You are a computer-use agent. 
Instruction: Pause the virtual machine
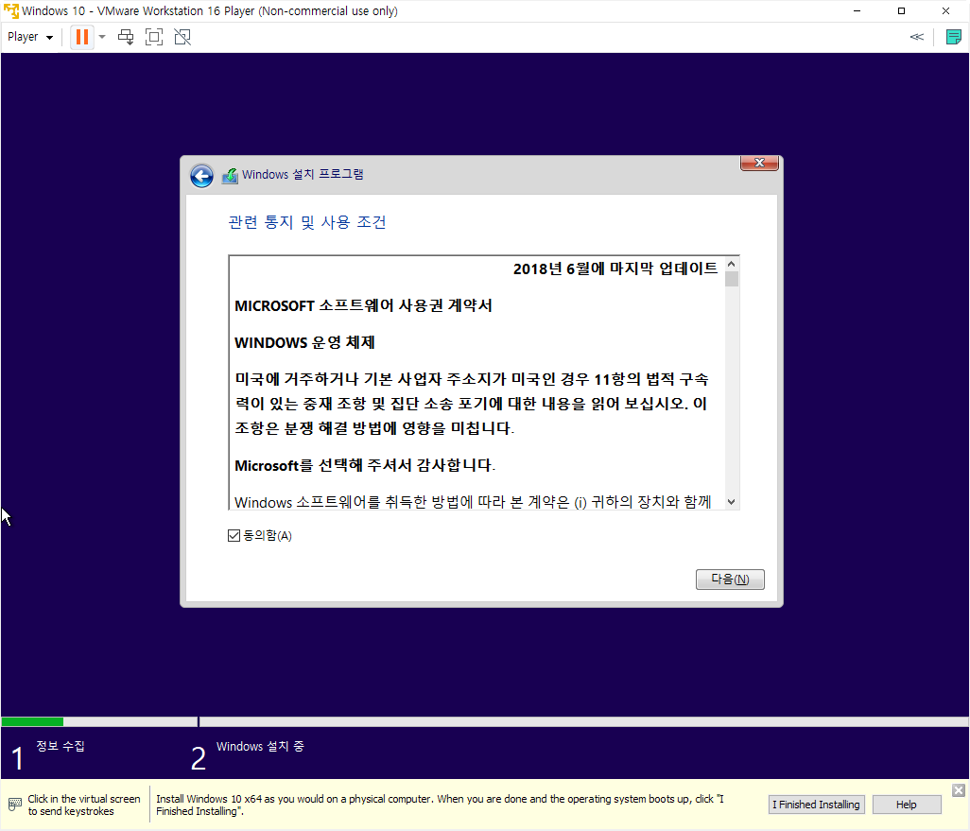click(81, 37)
